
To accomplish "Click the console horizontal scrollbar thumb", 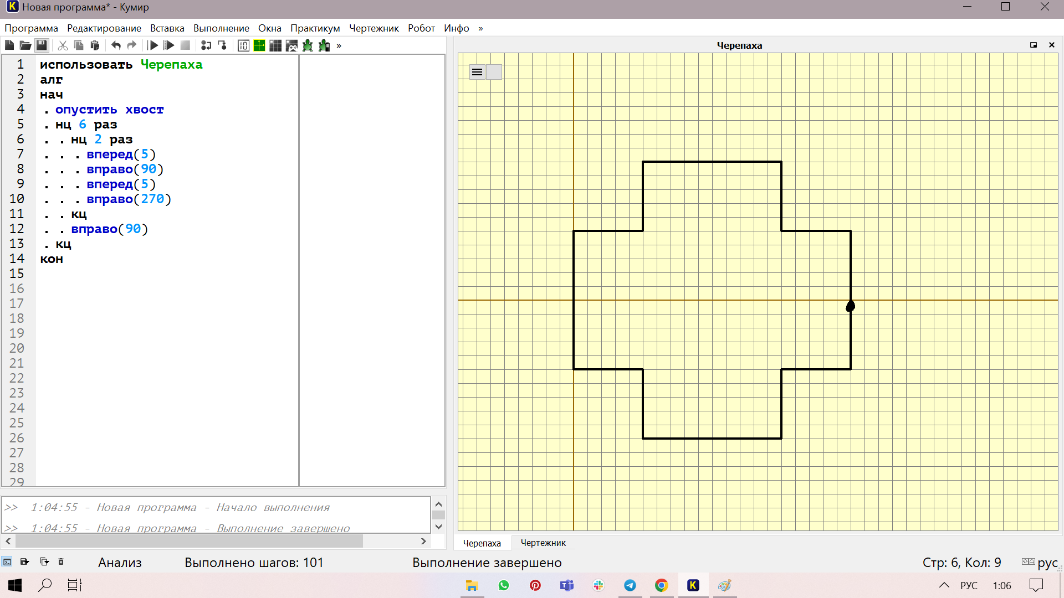I will tap(189, 541).
